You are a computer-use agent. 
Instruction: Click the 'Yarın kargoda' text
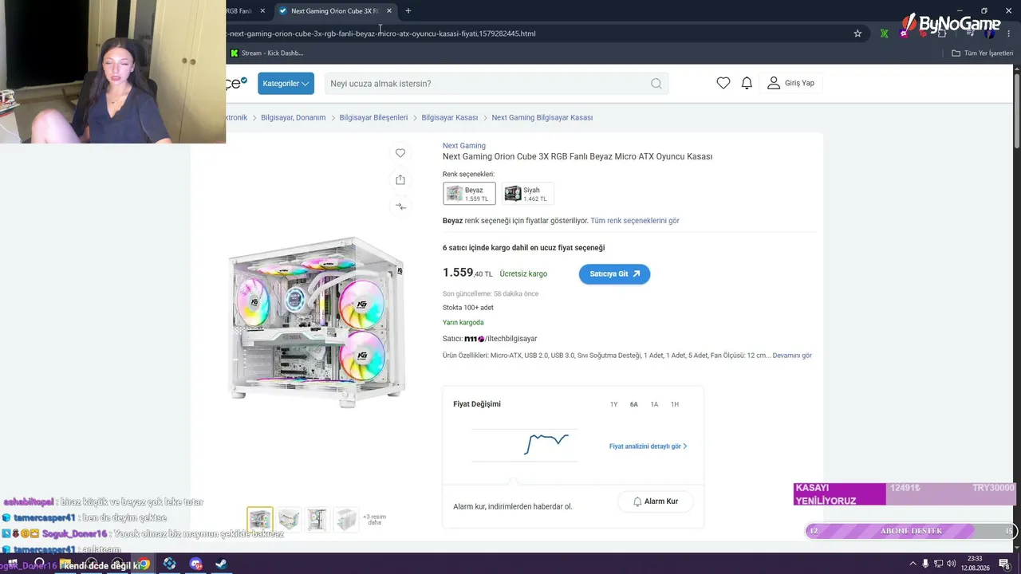coord(463,323)
